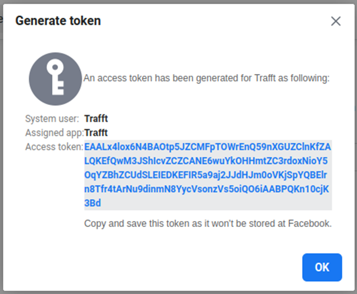The image size is (357, 294).
Task: Click the Access token label
Action: 54,147
